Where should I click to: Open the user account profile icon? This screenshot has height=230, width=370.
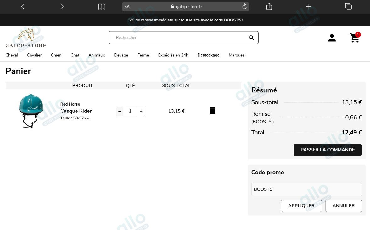point(332,38)
